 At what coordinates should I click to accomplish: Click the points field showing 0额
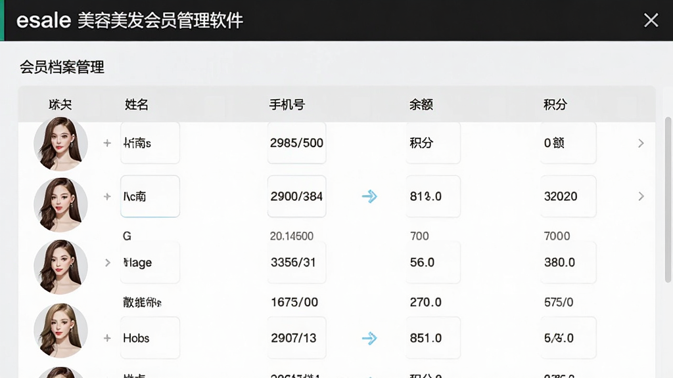[x=569, y=142]
